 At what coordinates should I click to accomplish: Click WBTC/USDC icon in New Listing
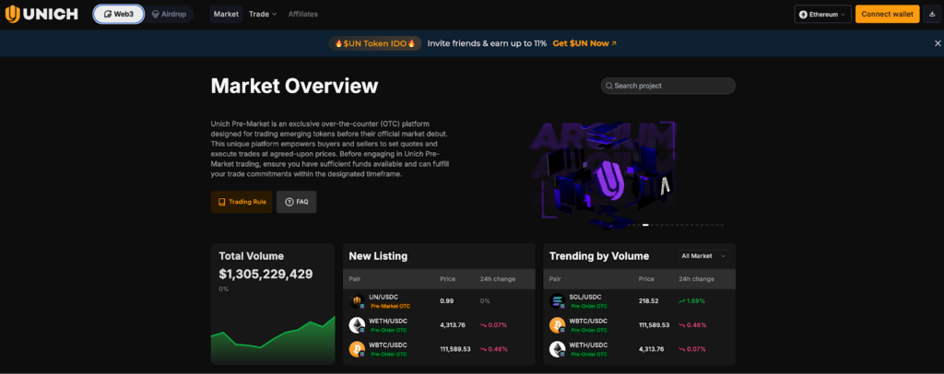(357, 349)
